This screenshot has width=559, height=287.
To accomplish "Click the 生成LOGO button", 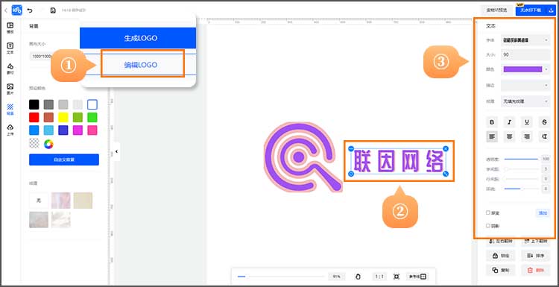I will pyautogui.click(x=138, y=38).
